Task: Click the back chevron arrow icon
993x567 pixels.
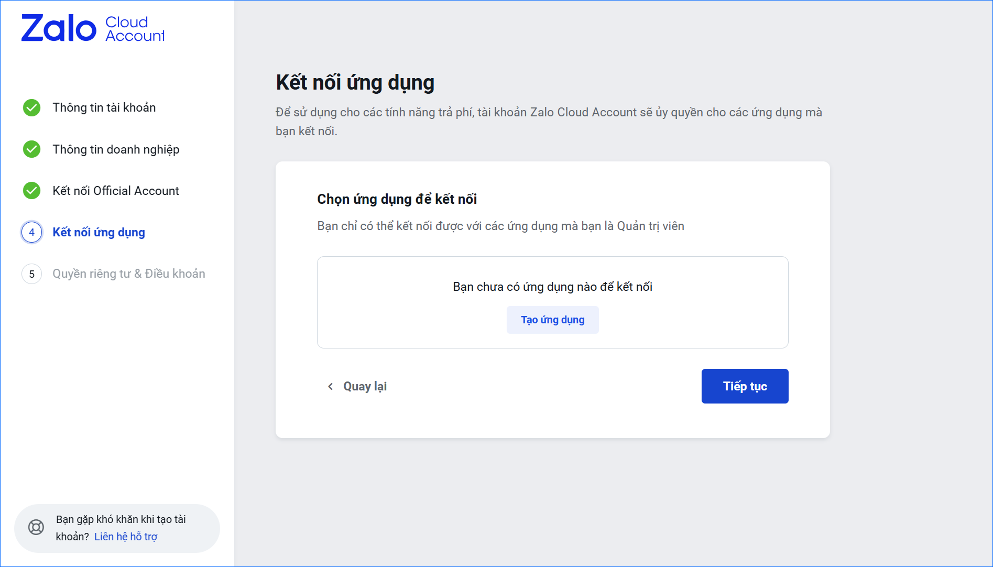Action: (330, 387)
